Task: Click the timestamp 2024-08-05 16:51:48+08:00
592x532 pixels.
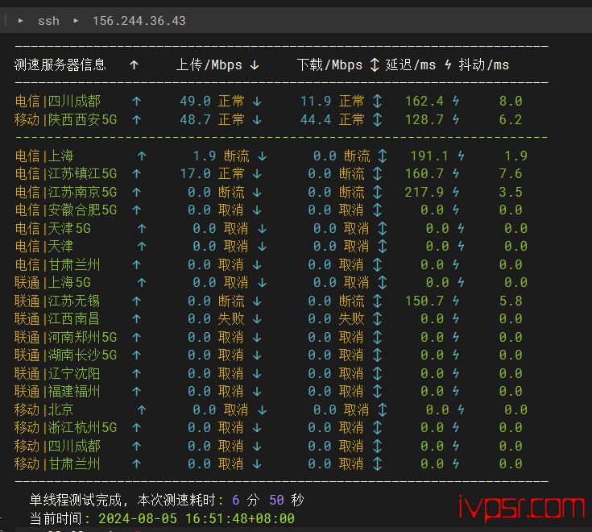Action: point(197,519)
